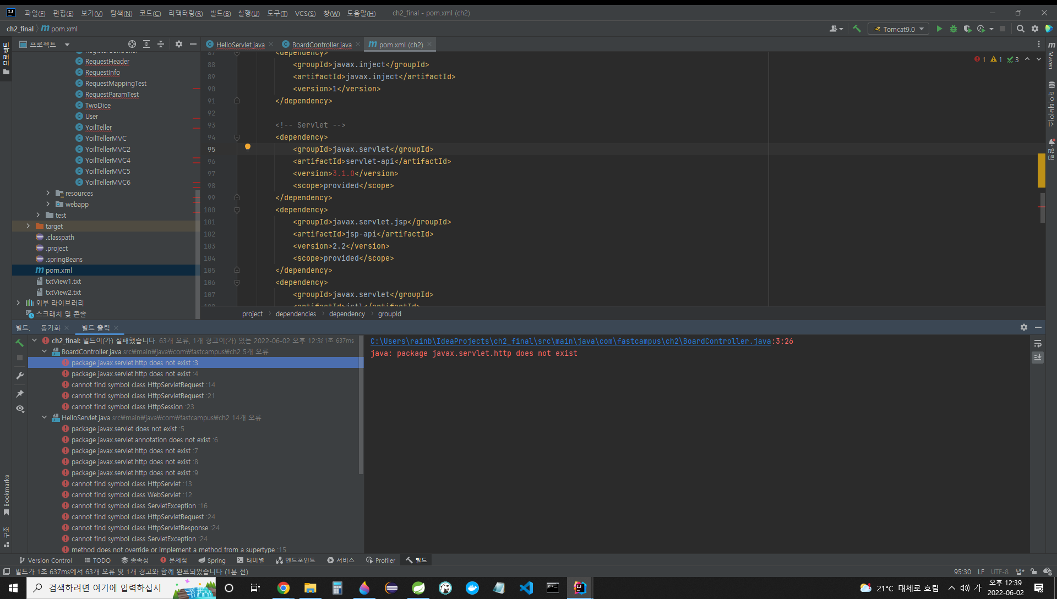Toggle the eye view filter in build panel
Screen dimensions: 1057x599
click(20, 409)
